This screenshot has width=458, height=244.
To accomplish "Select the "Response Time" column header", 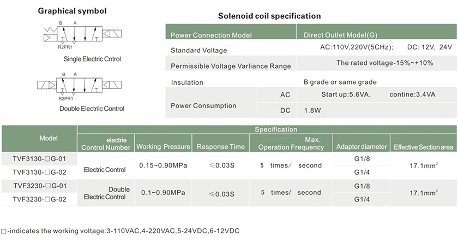I will (x=220, y=147).
